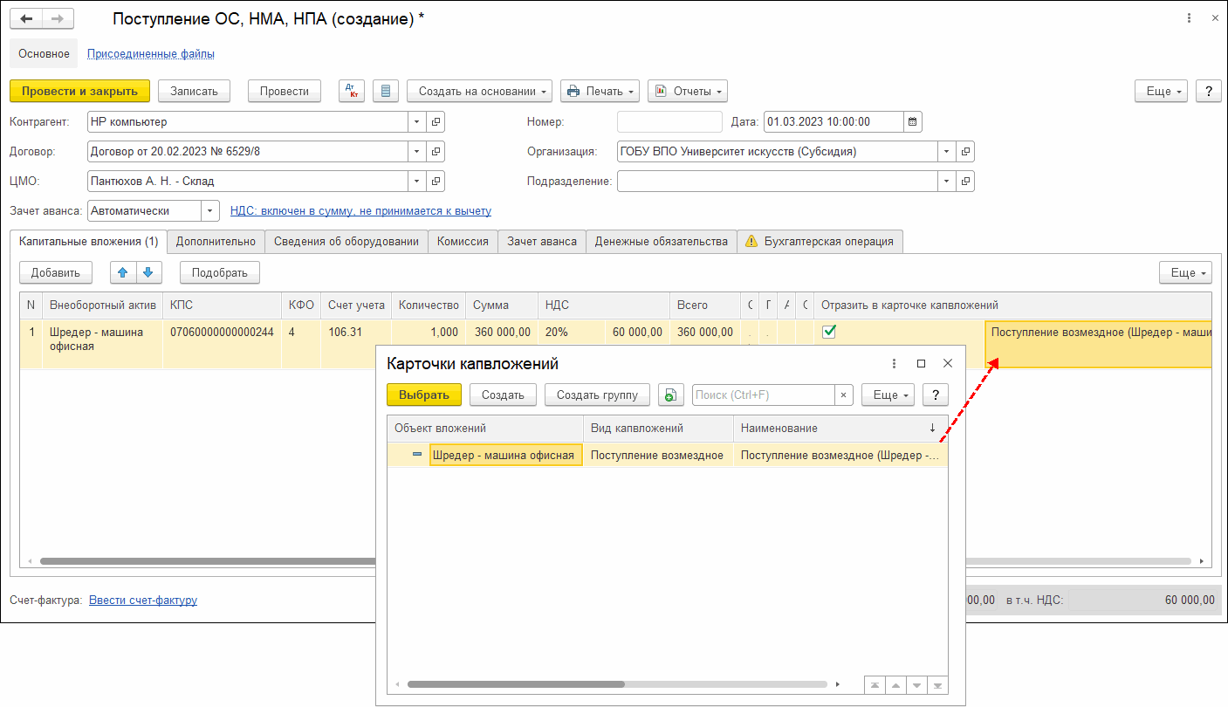Image resolution: width=1228 pixels, height=707 pixels.
Task: Toggle the Отразить в карточке капвложений checkbox
Action: (x=830, y=332)
